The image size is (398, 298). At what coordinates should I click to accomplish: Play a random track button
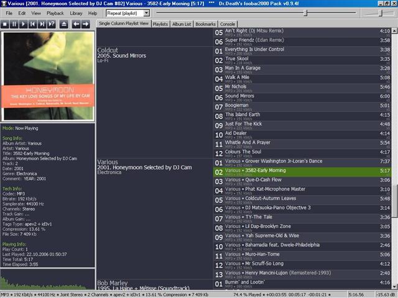(x=52, y=24)
